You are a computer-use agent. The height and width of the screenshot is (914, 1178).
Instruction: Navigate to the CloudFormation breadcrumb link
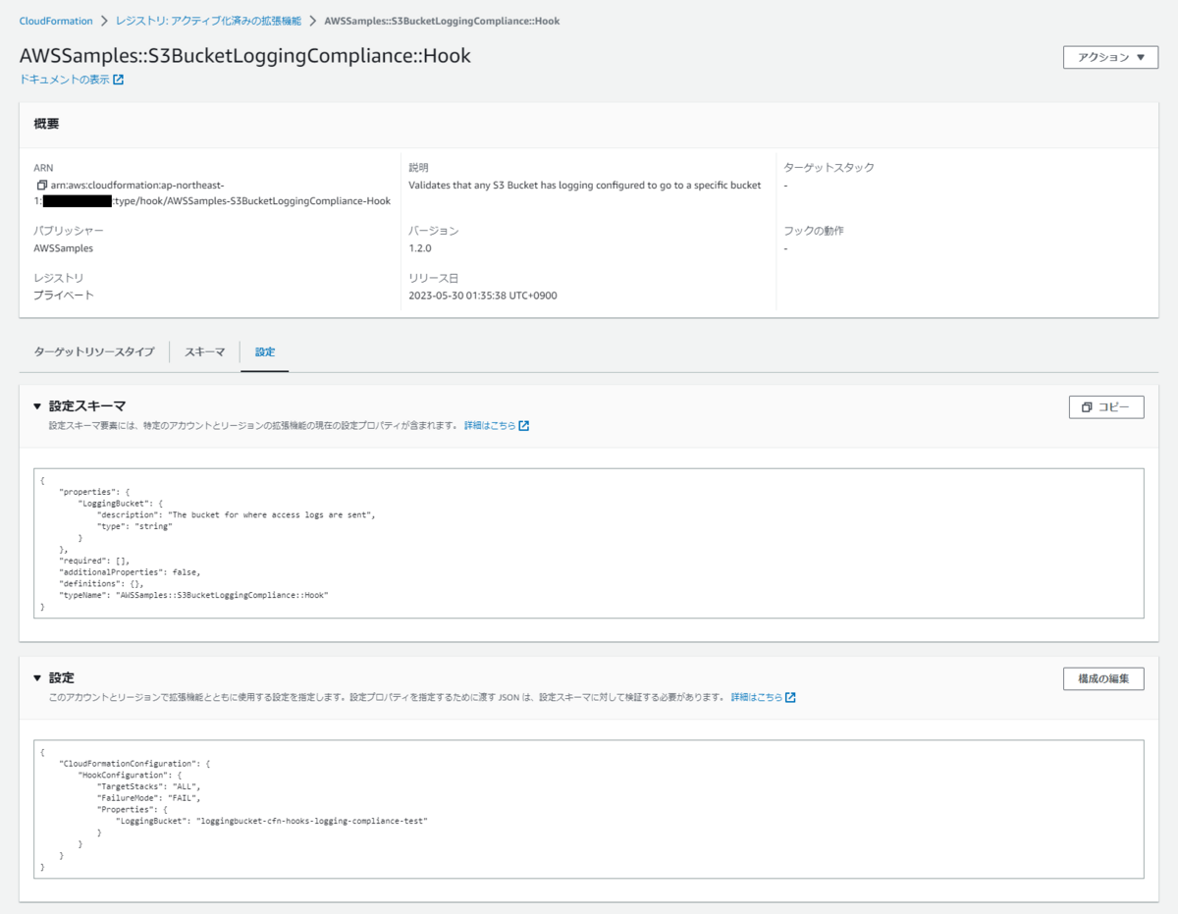[x=56, y=20]
